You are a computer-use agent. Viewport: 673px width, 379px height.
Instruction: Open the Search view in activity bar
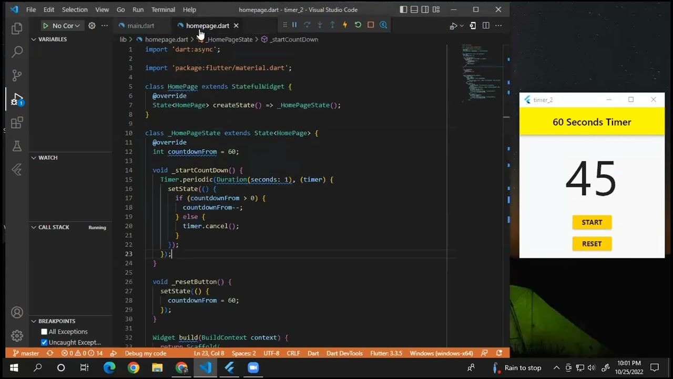point(17,52)
